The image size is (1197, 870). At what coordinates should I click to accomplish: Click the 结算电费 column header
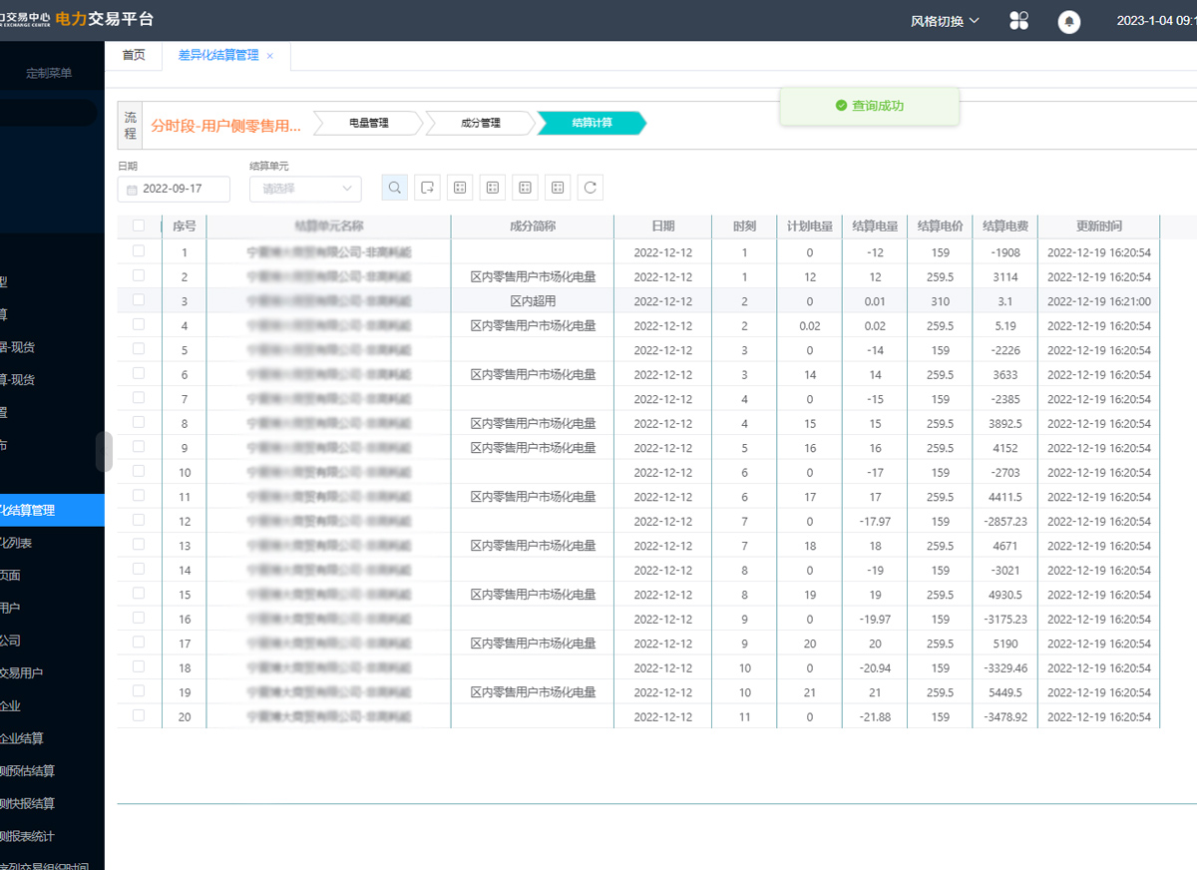1005,226
